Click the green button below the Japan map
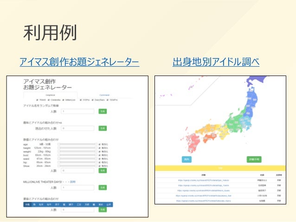The width and height of the screenshot is (296, 222). [254, 159]
